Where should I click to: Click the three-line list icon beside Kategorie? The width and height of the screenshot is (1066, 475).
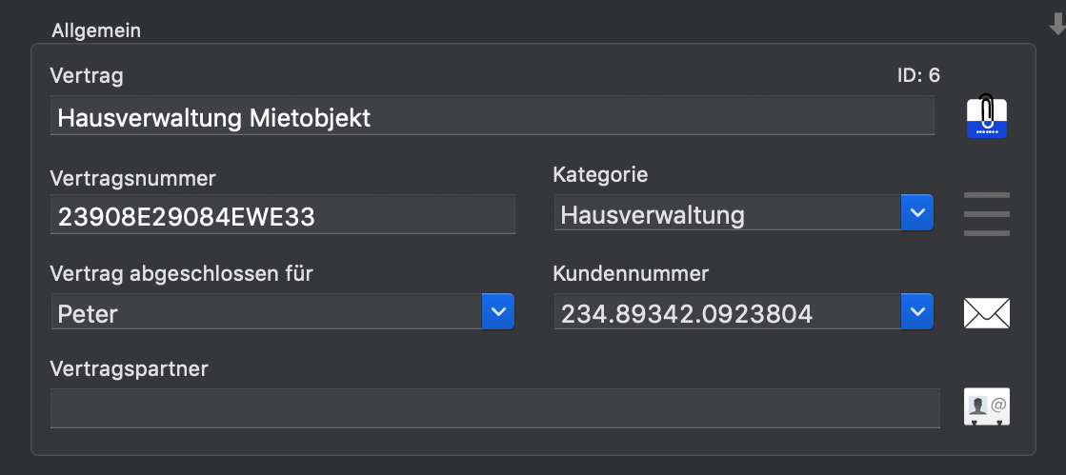pos(987,214)
